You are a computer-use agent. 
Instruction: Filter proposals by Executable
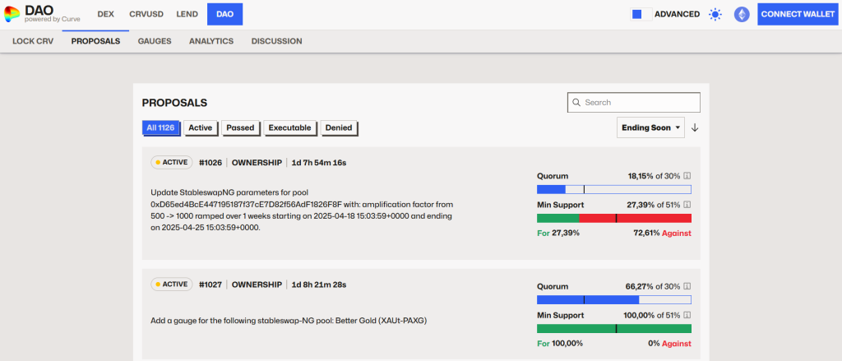[289, 127]
